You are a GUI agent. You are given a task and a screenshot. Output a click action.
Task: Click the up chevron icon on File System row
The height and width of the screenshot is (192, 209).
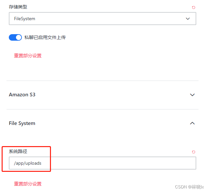click(x=192, y=123)
